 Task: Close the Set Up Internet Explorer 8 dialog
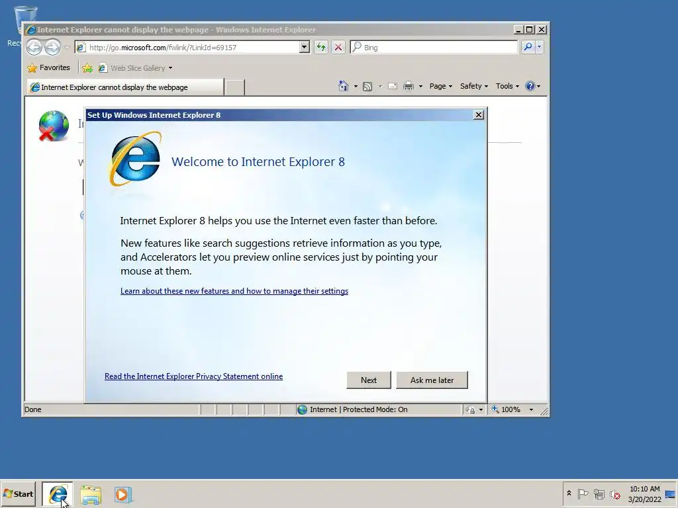[478, 115]
